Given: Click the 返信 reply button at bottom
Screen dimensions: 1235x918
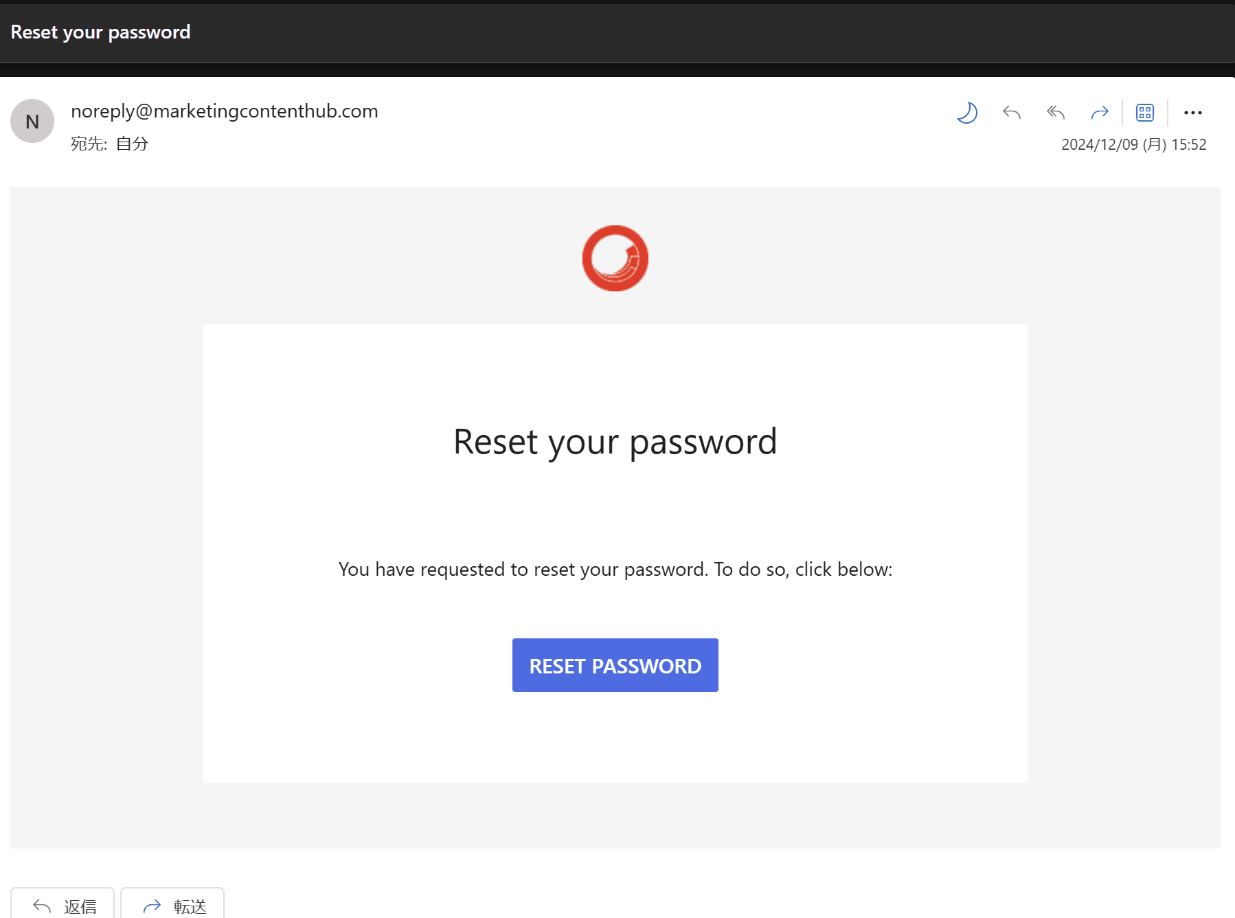Looking at the screenshot, I should 63,906.
